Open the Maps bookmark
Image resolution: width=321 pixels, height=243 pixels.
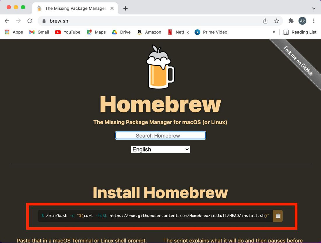[x=96, y=32]
